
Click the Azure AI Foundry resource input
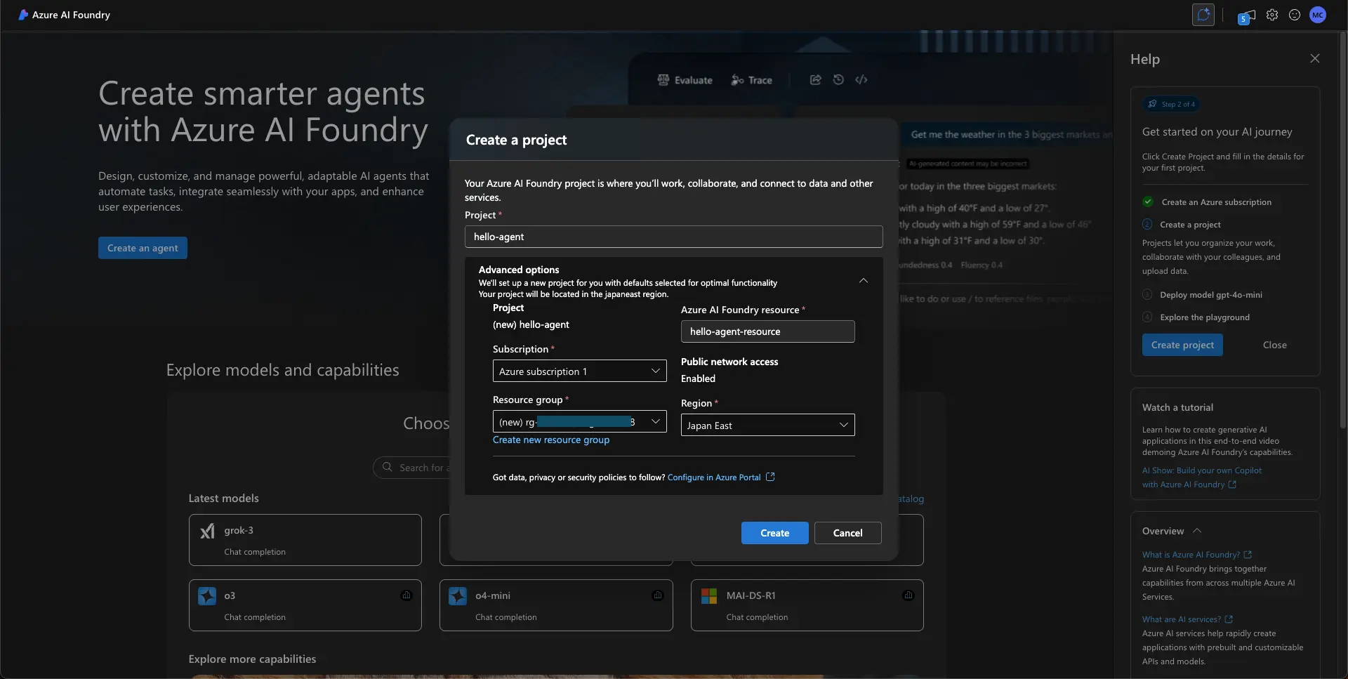[768, 331]
